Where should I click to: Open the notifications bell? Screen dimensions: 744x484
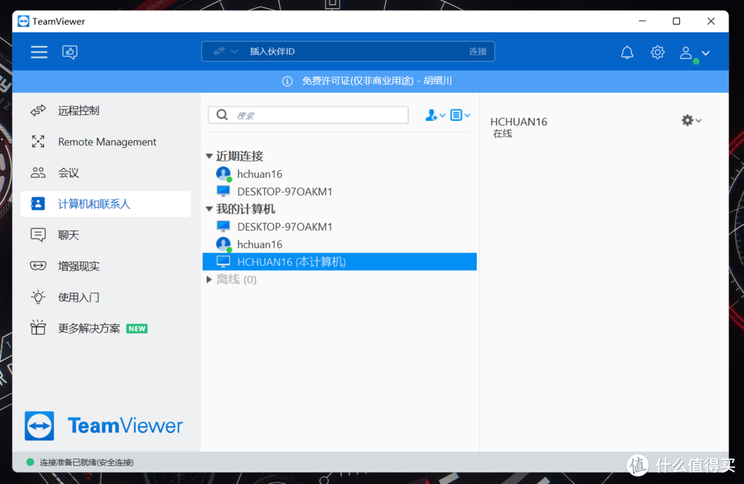click(x=627, y=52)
